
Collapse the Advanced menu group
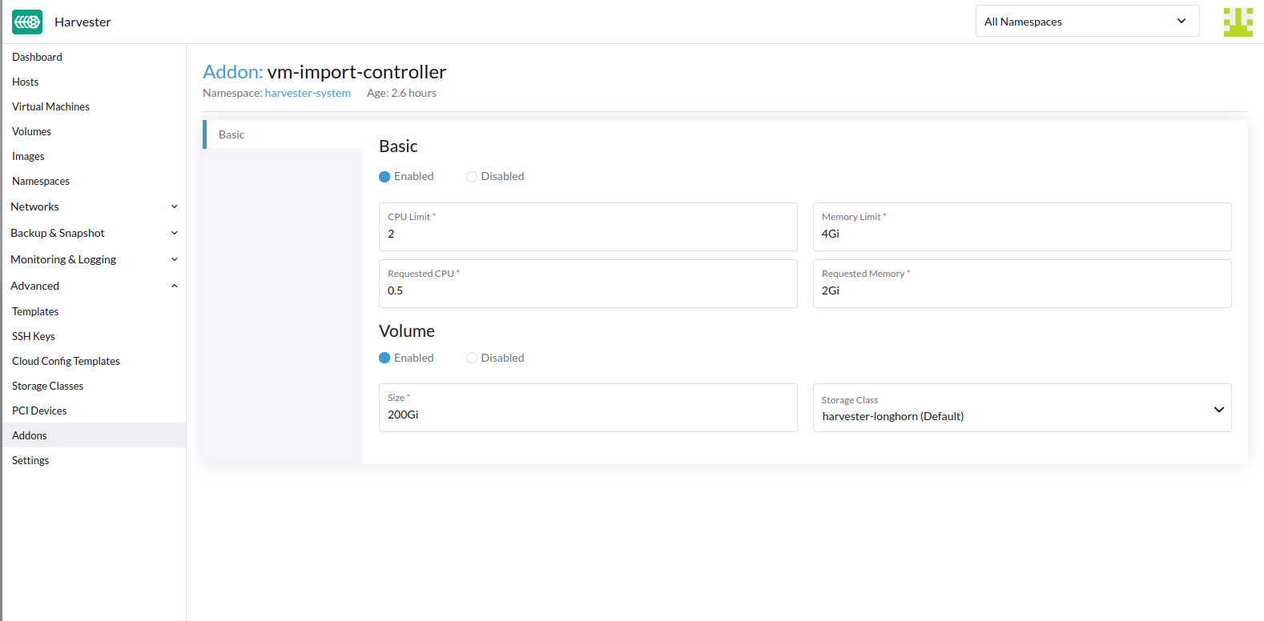point(93,286)
